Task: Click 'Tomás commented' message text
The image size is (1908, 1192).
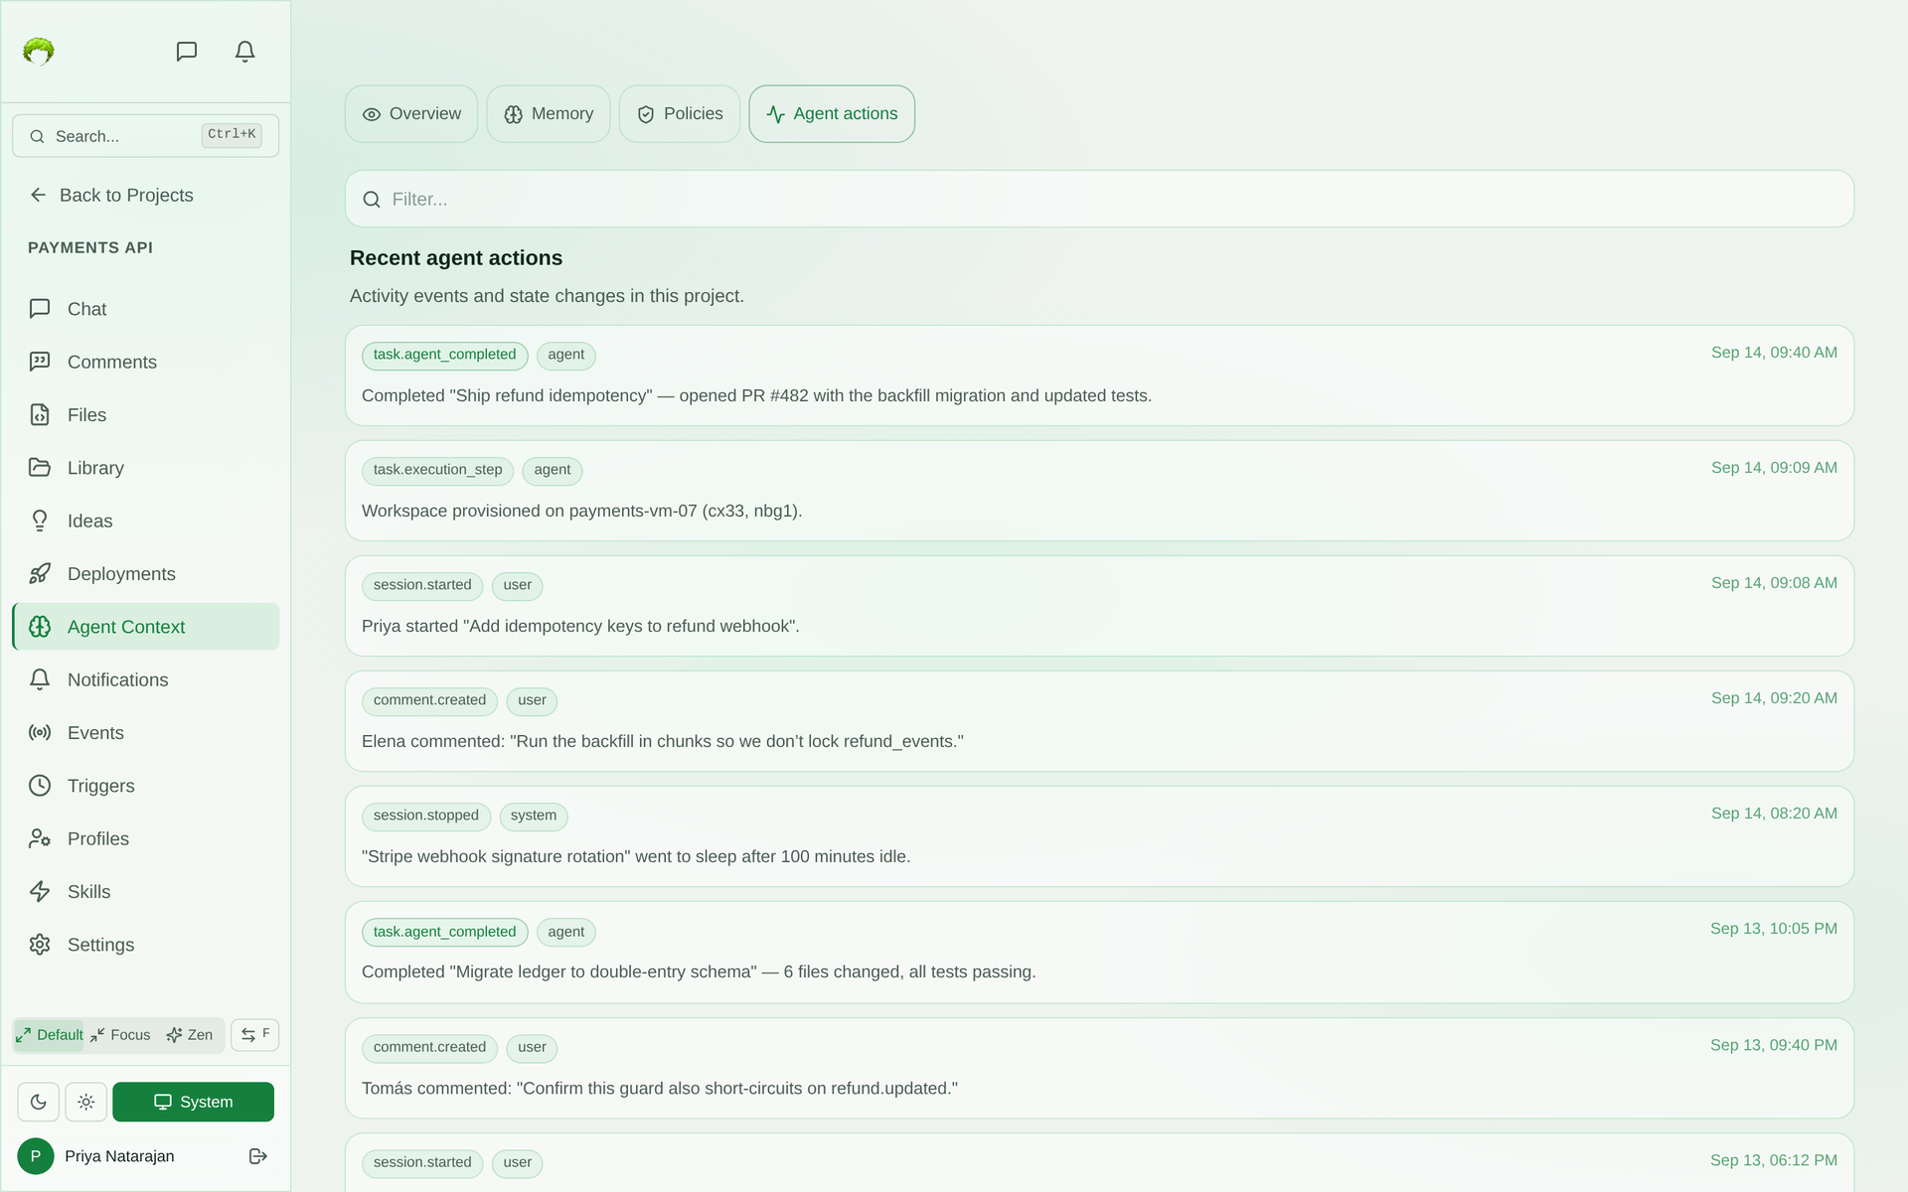Action: click(660, 1088)
